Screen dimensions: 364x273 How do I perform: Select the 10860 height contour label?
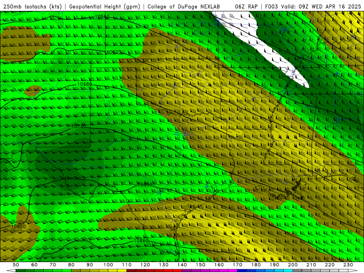(x=141, y=241)
